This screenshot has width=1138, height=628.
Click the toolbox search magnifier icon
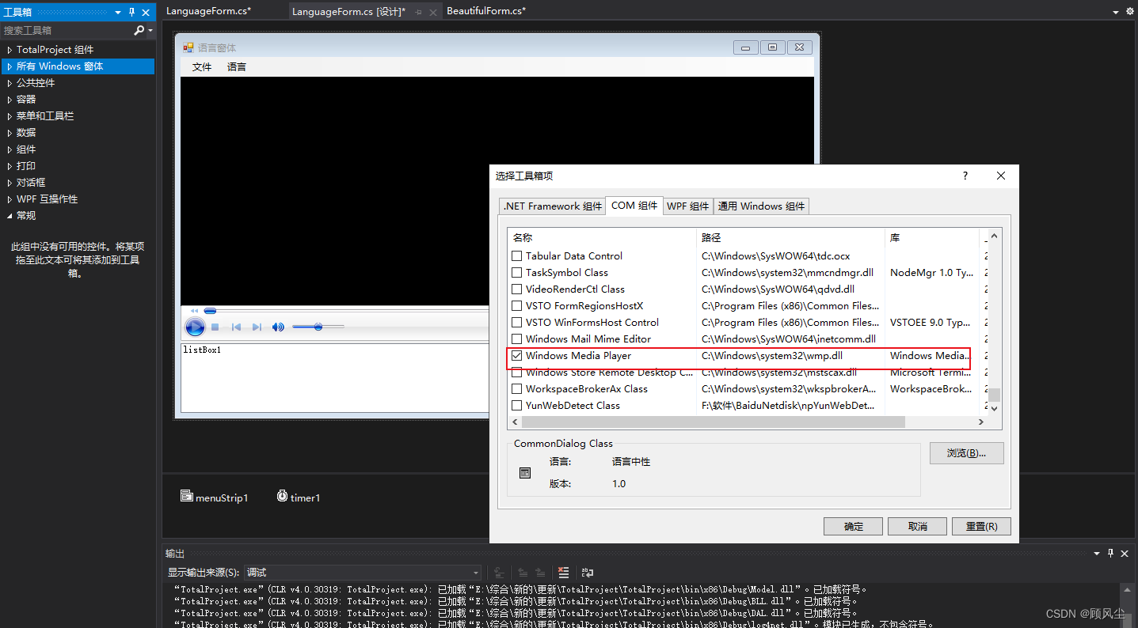pyautogui.click(x=136, y=29)
